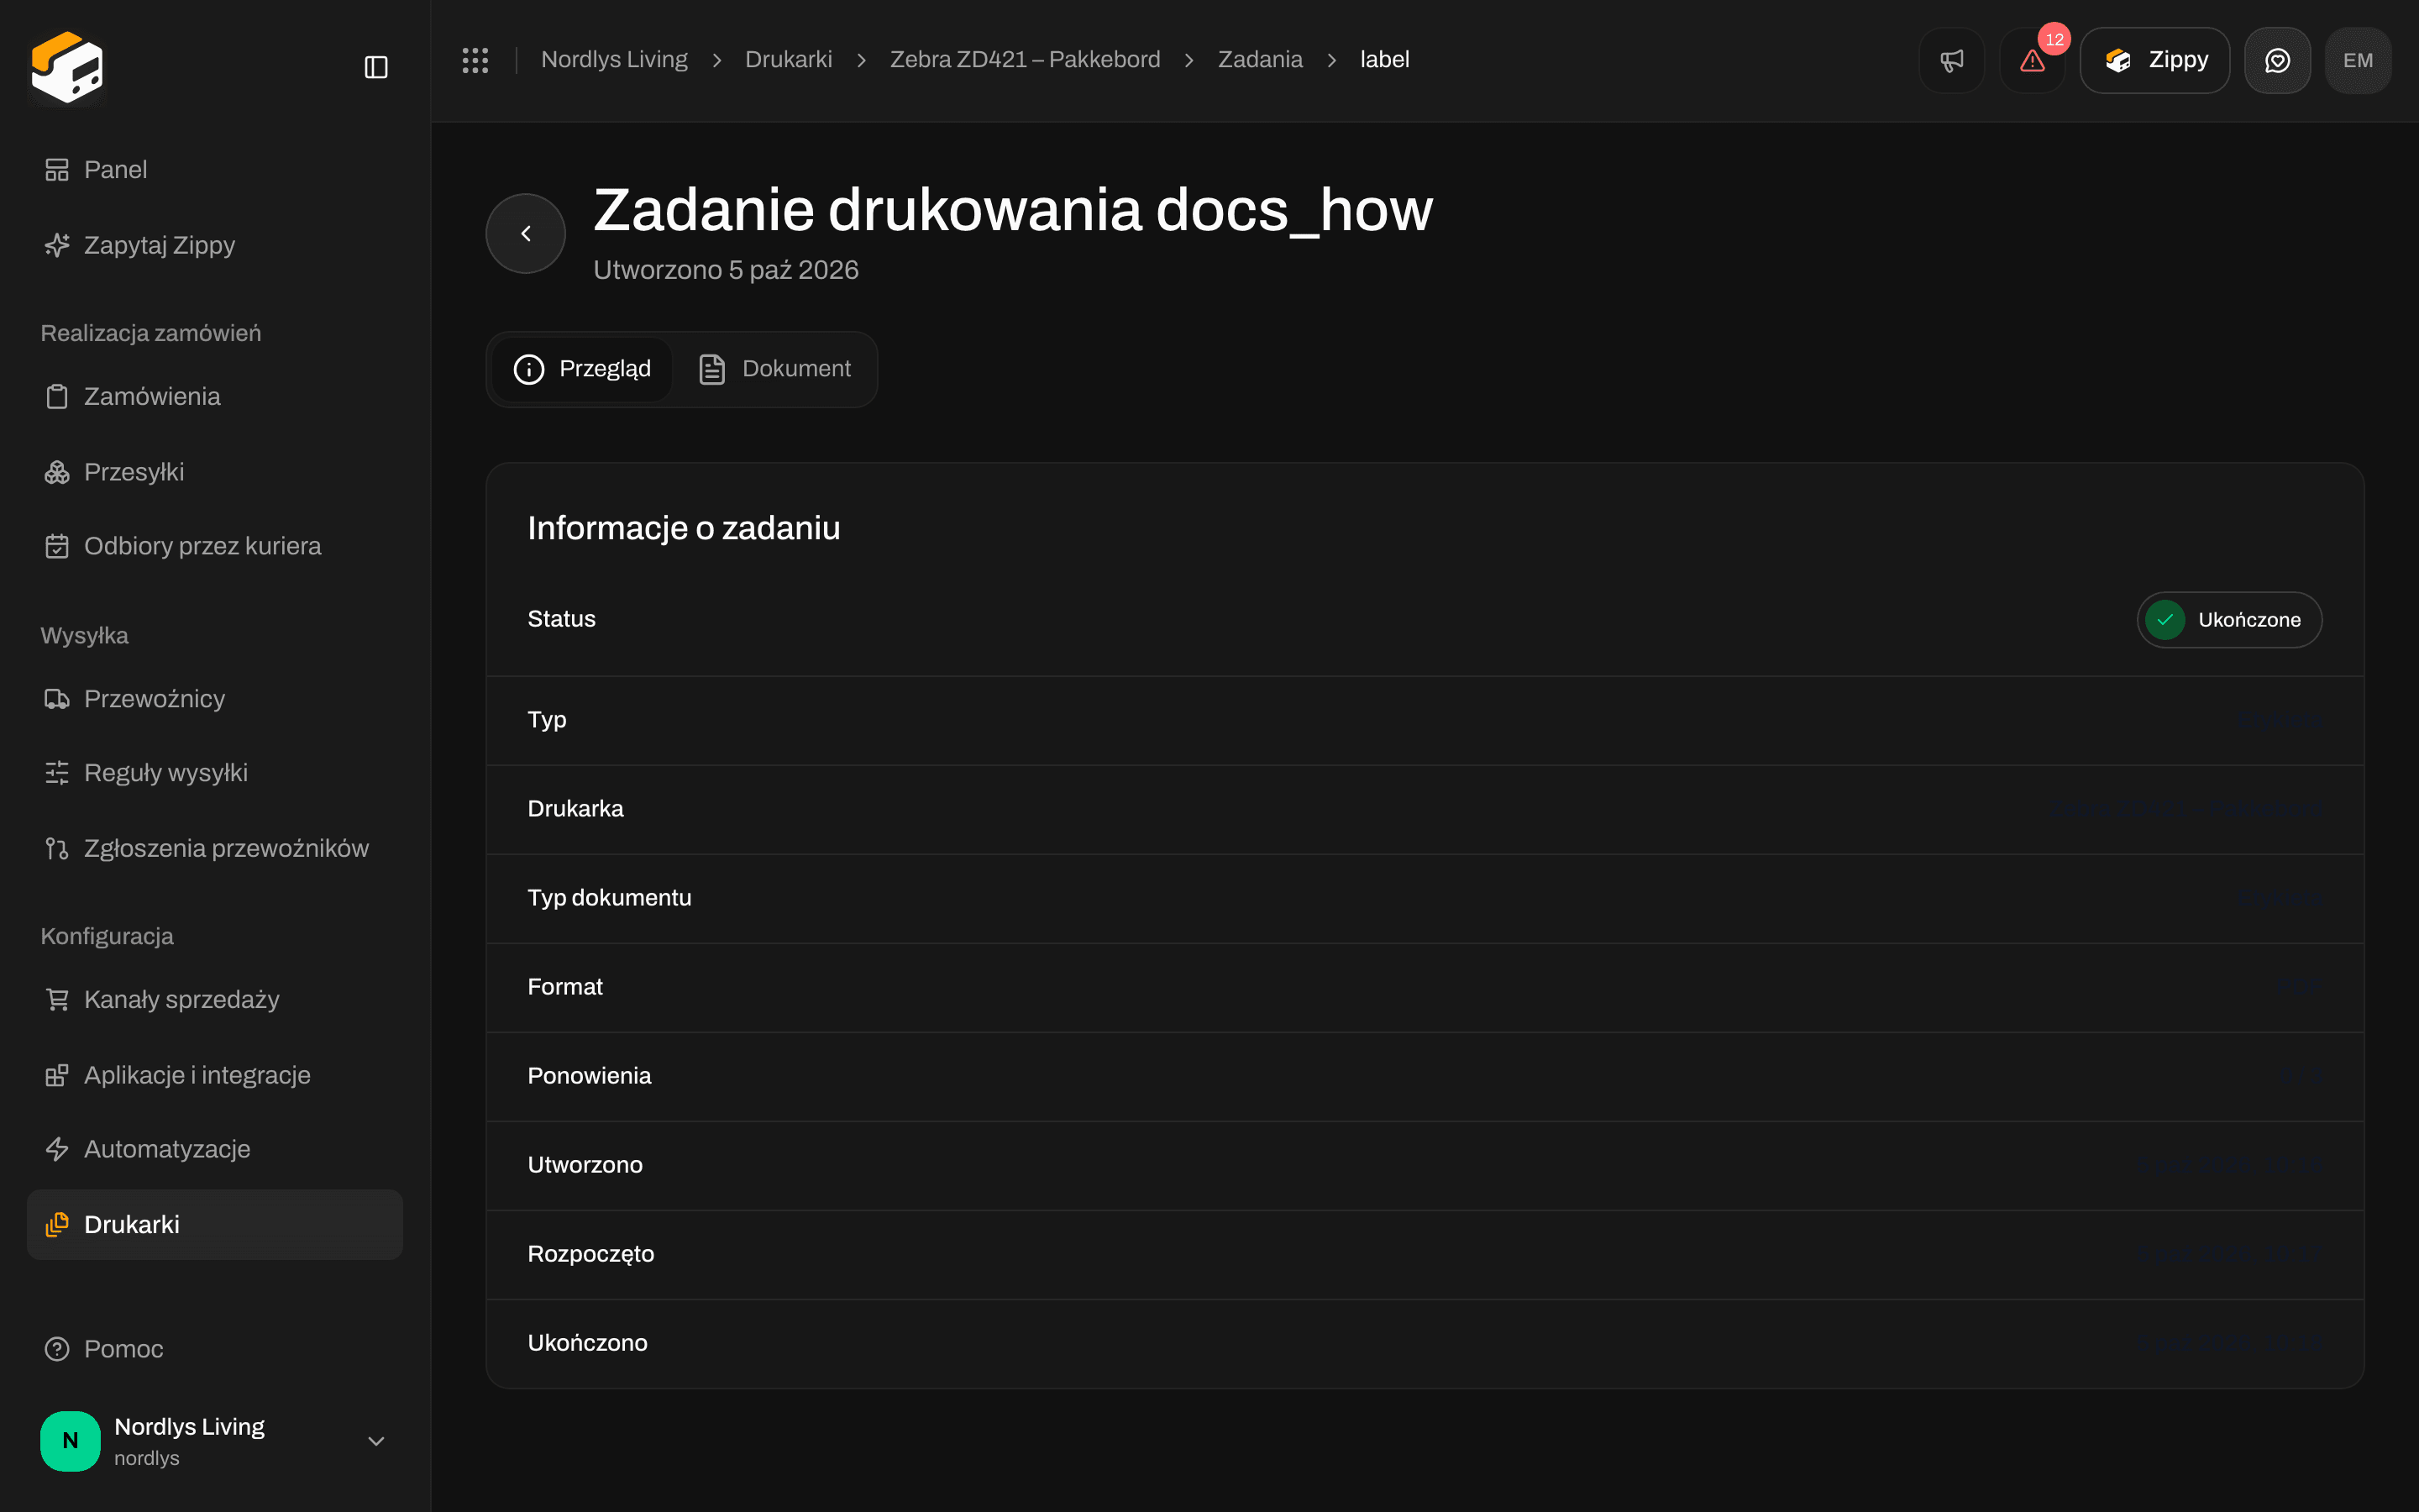Viewport: 2419px width, 1512px height.
Task: Open Reguły wysyłki page
Action: click(215, 773)
